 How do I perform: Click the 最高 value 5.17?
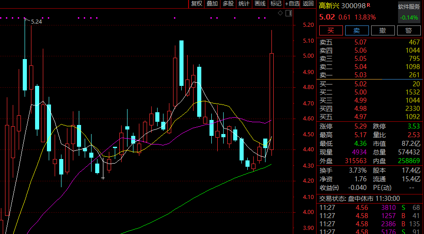360,135
